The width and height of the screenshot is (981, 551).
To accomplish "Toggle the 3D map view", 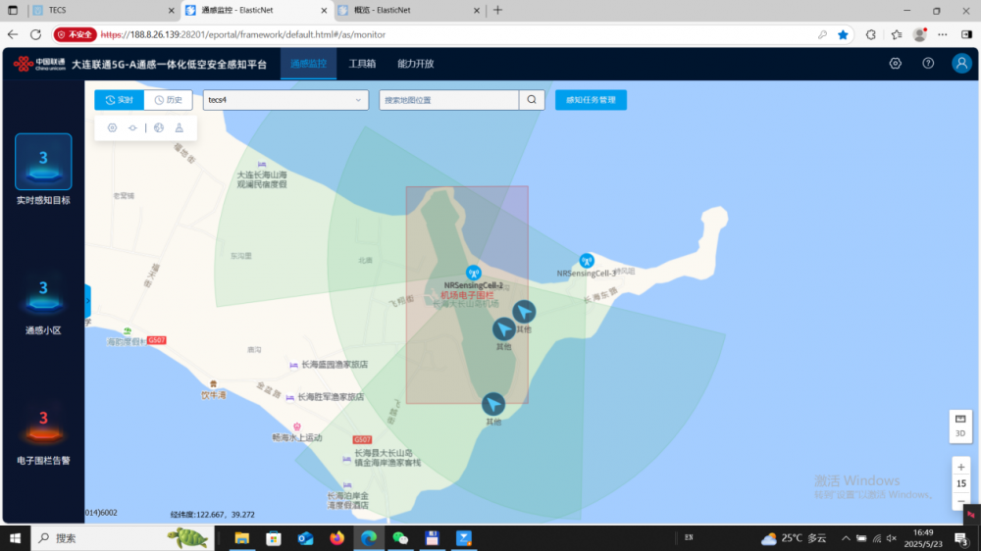I will (960, 426).
